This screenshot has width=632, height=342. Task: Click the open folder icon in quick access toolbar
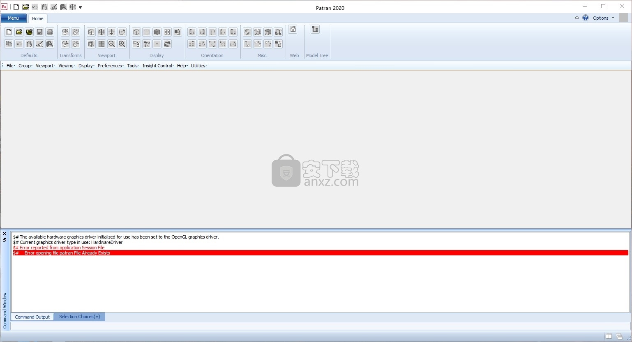click(x=25, y=7)
